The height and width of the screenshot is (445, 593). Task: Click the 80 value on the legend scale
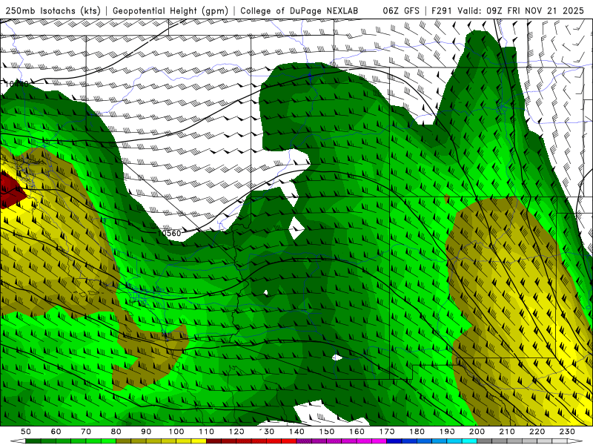116,432
